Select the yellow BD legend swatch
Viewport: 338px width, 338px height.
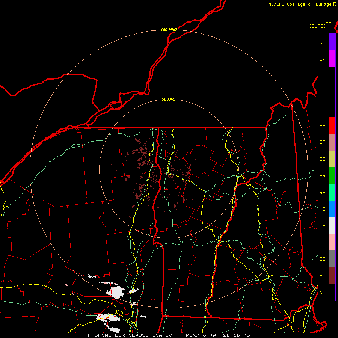[332, 159]
